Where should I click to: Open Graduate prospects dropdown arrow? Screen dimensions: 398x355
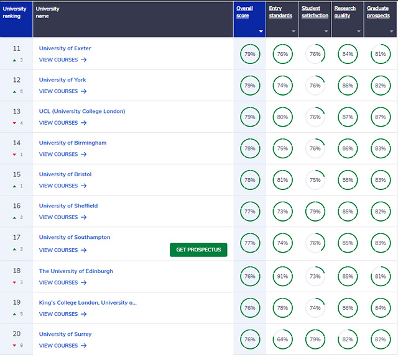tap(391, 32)
